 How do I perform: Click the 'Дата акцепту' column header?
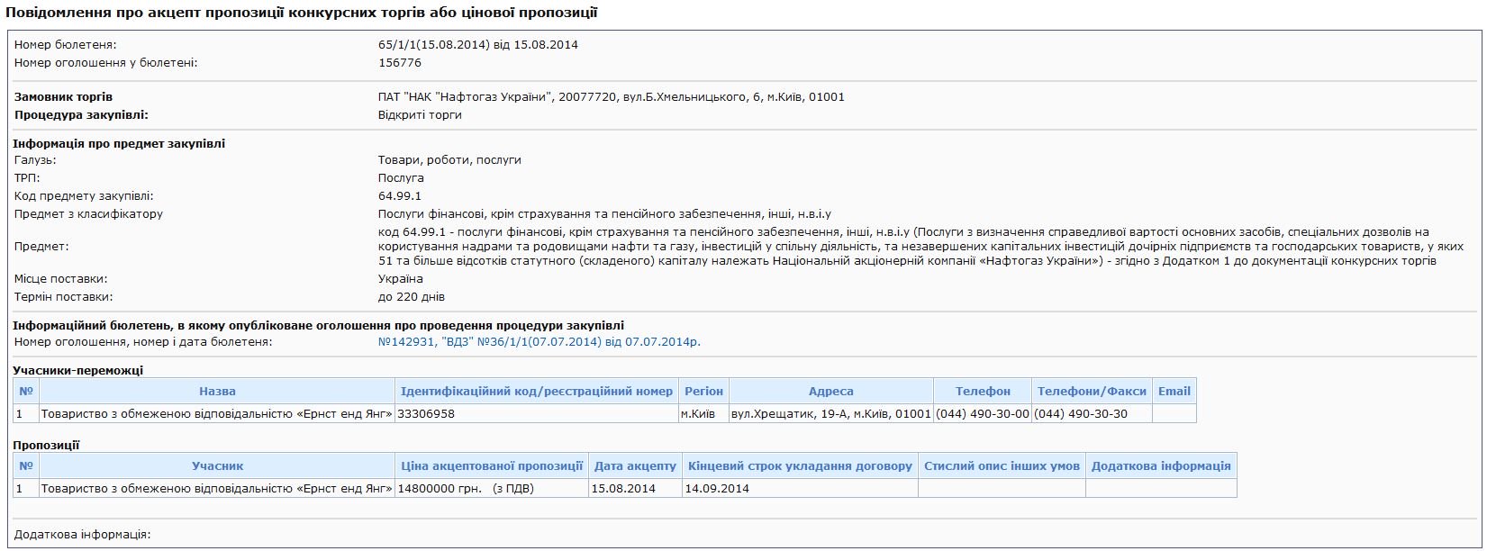[x=635, y=465]
